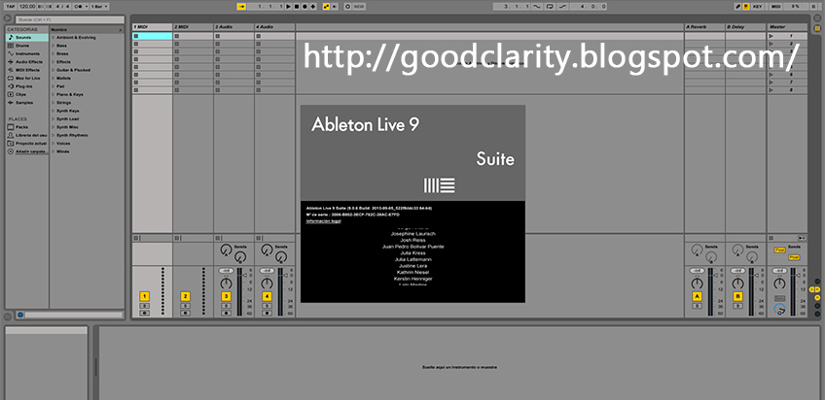Toggle the KEY map mode switch
825x400 pixels.
[757, 6]
